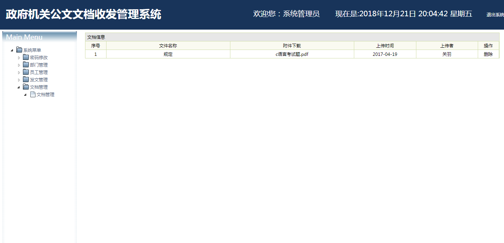Toggle arrow beside 文档管理 document leaf
The image size is (504, 243).
[26, 95]
